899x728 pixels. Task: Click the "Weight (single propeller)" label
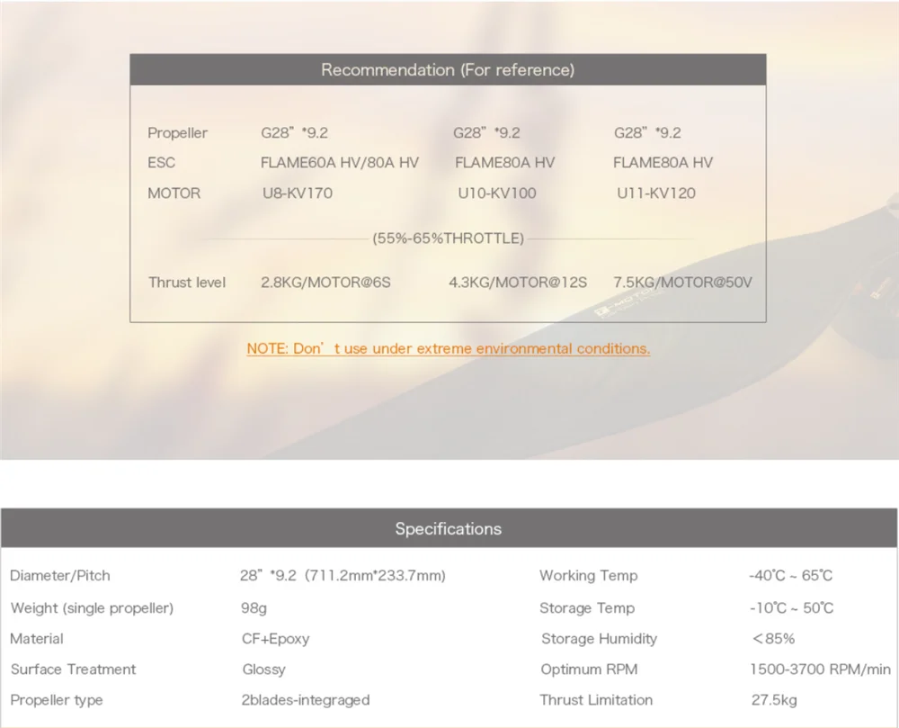pyautogui.click(x=92, y=608)
